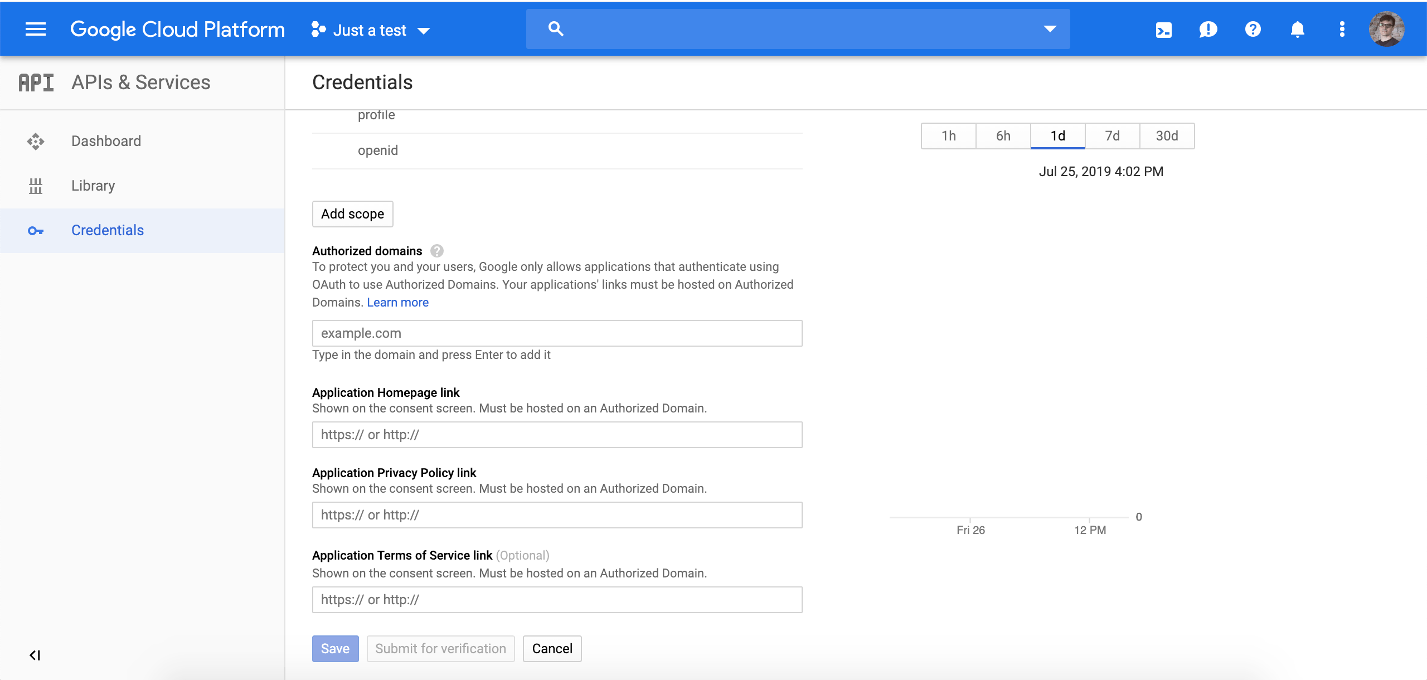Switch to the 7d tab
The height and width of the screenshot is (680, 1427).
click(x=1112, y=135)
